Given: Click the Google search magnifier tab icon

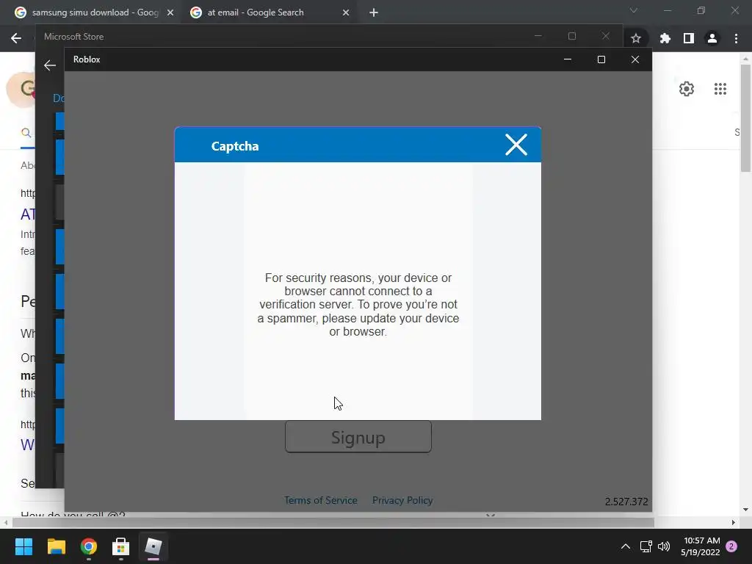Looking at the screenshot, I should tap(26, 133).
